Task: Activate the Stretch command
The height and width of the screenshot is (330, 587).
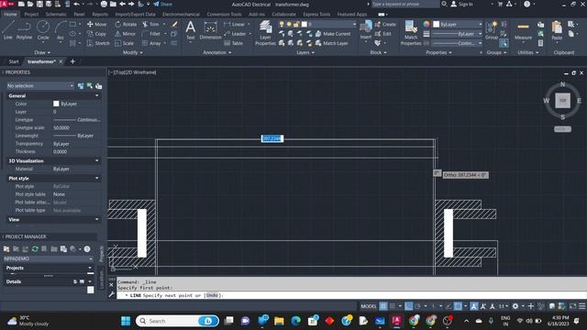Action: 98,43
